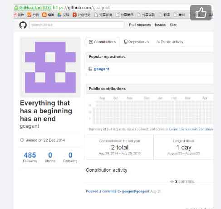221x209 pixels.
Task: Open Pull requests in the header
Action: pyautogui.click(x=140, y=25)
